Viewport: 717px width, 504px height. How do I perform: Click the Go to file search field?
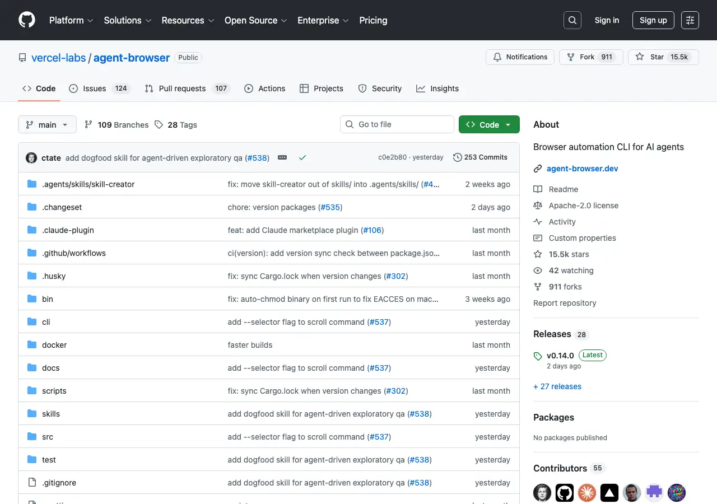tap(397, 124)
